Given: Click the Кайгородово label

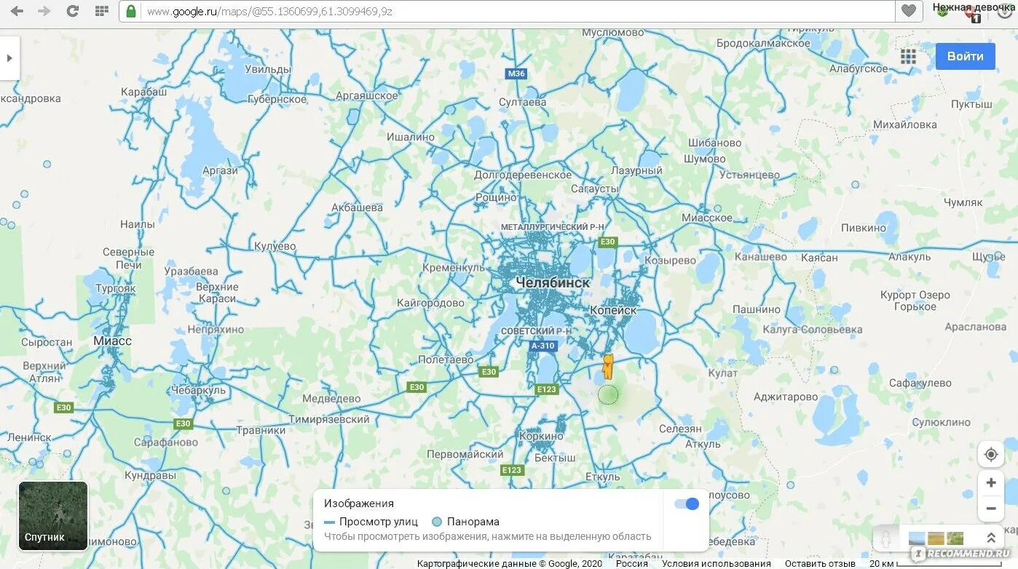Looking at the screenshot, I should (x=430, y=303).
